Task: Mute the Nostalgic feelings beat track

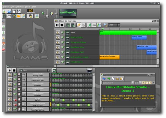Action: click(x=15, y=109)
